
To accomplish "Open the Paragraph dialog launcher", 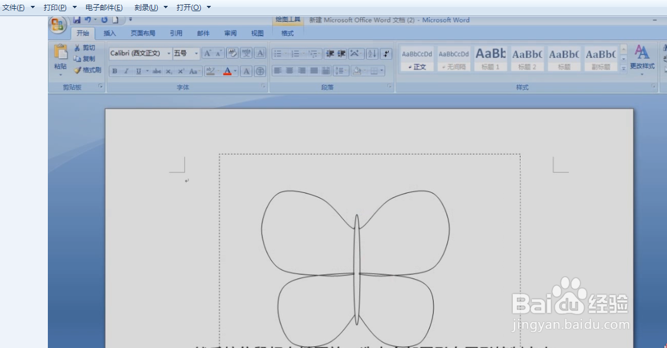I will coord(389,86).
